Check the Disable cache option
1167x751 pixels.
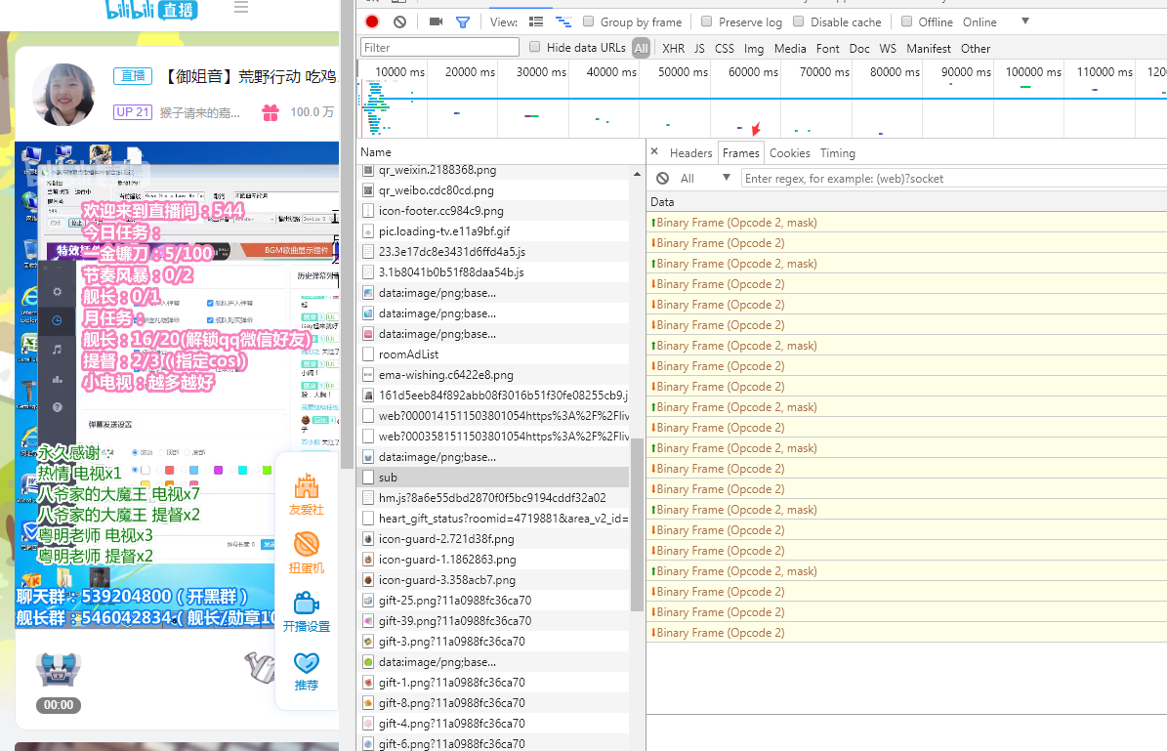point(799,21)
